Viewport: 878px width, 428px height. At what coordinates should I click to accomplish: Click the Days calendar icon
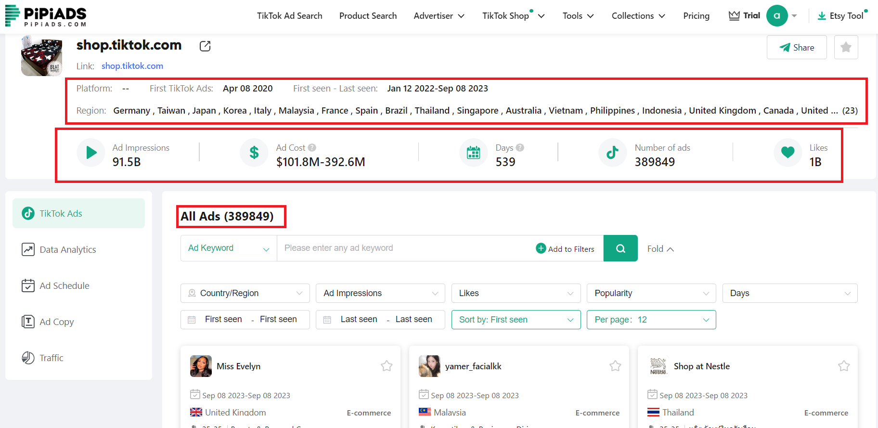coord(474,153)
